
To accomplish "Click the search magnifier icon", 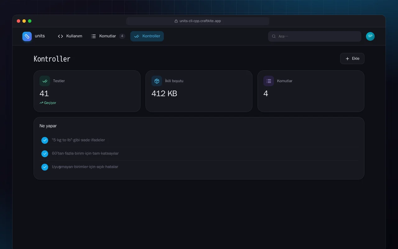I will [x=274, y=36].
